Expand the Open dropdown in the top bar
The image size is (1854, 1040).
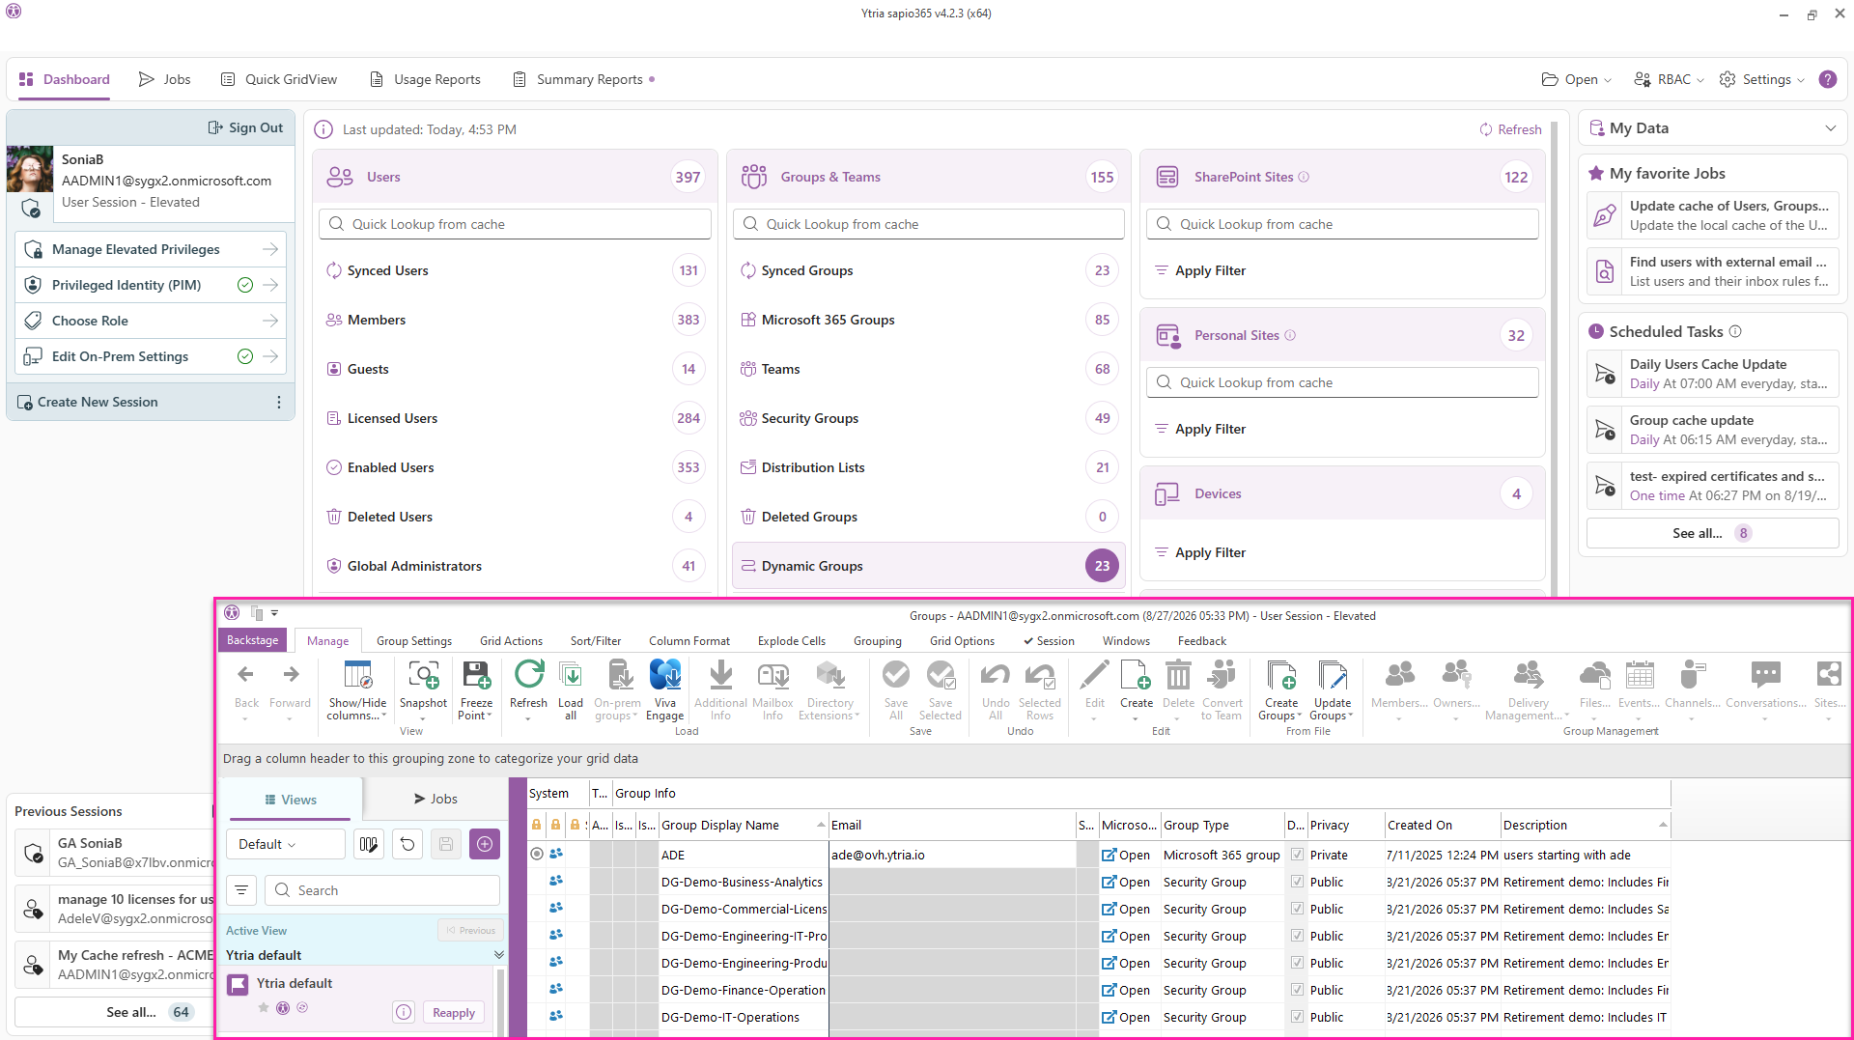1577,79
